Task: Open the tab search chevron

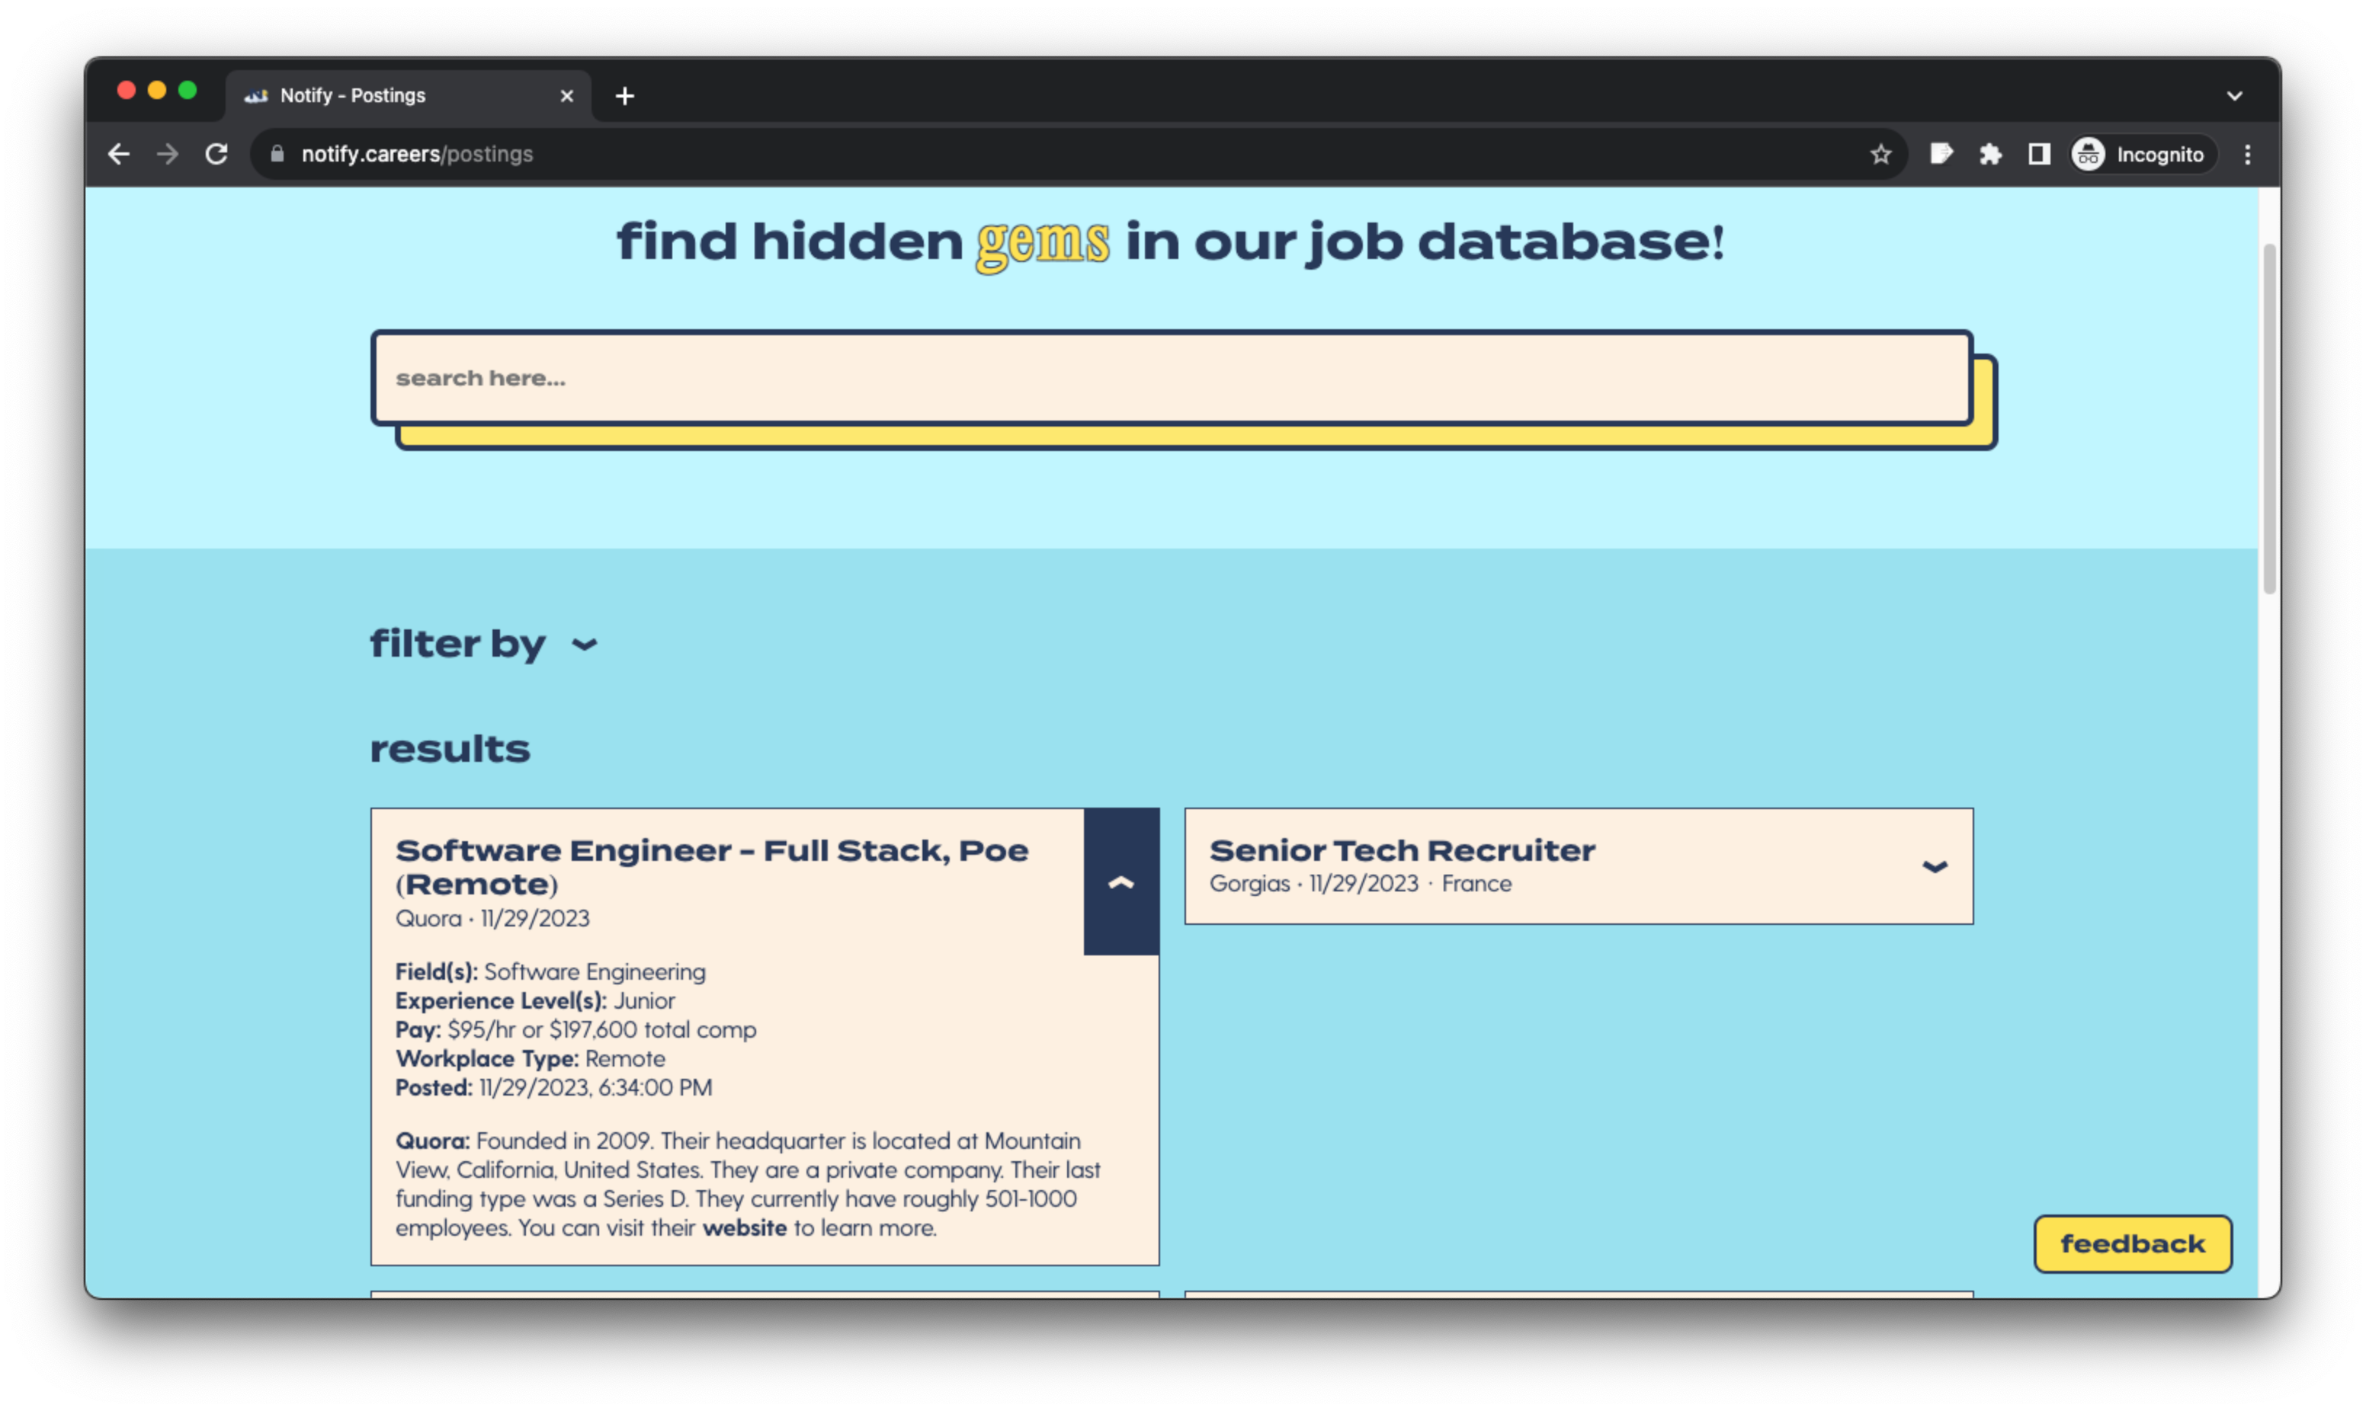Action: [2235, 96]
